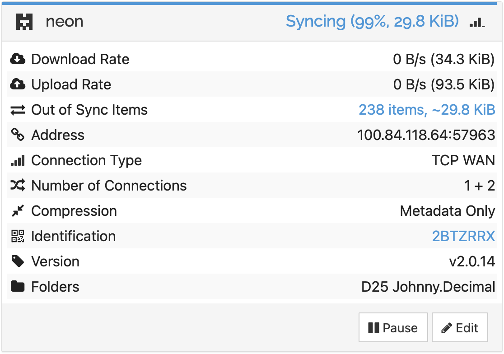Click the Syncing 99% status text

(x=372, y=22)
